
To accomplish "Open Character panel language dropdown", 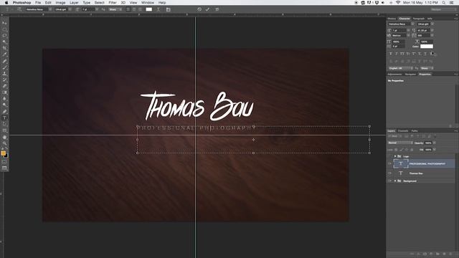I will (x=400, y=68).
